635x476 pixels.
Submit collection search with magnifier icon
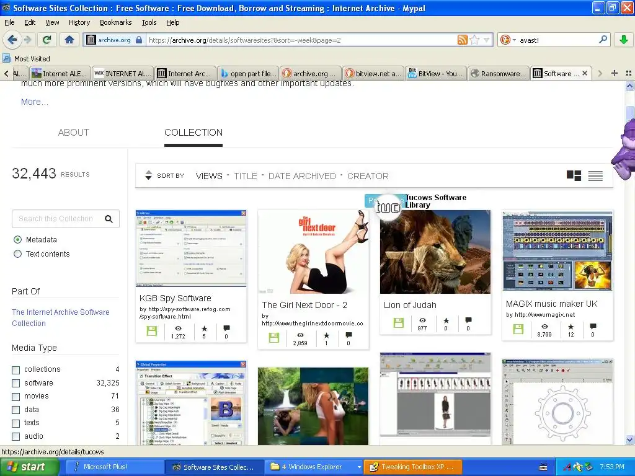pyautogui.click(x=109, y=219)
